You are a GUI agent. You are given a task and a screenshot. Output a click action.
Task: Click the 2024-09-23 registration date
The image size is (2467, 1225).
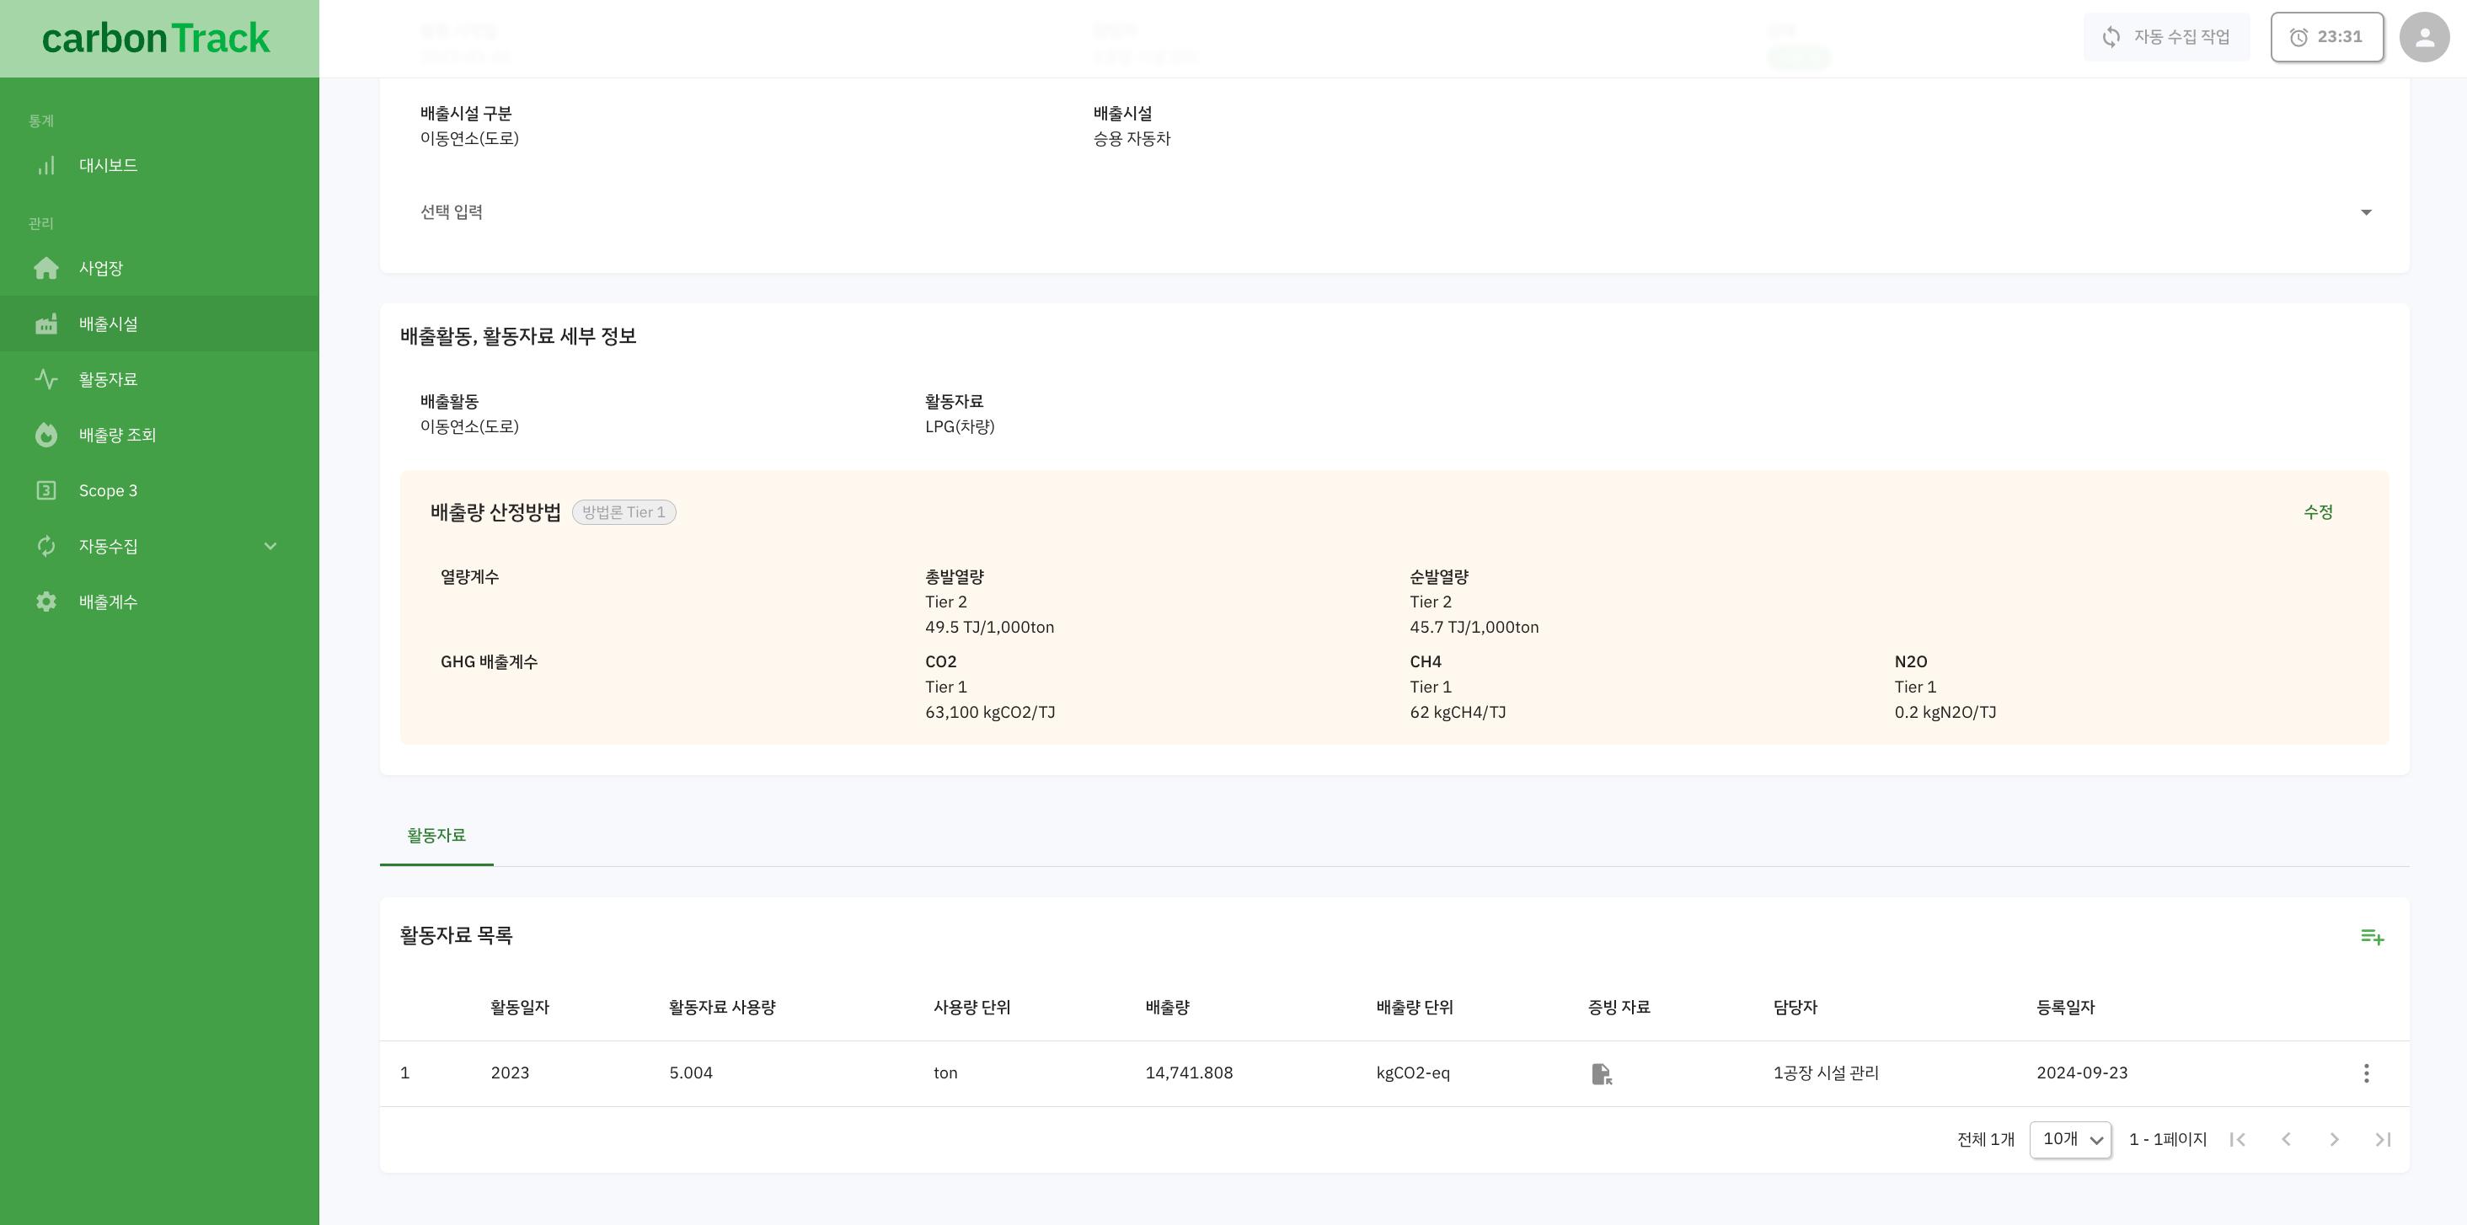tap(2081, 1073)
